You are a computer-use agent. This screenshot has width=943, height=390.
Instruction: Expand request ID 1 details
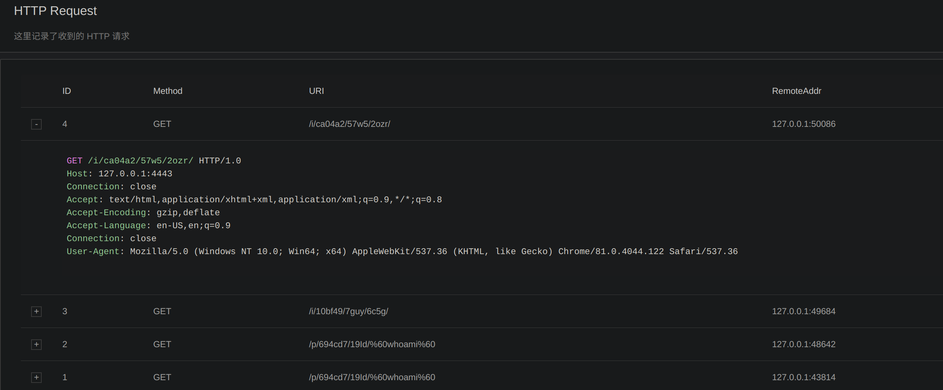click(x=36, y=377)
